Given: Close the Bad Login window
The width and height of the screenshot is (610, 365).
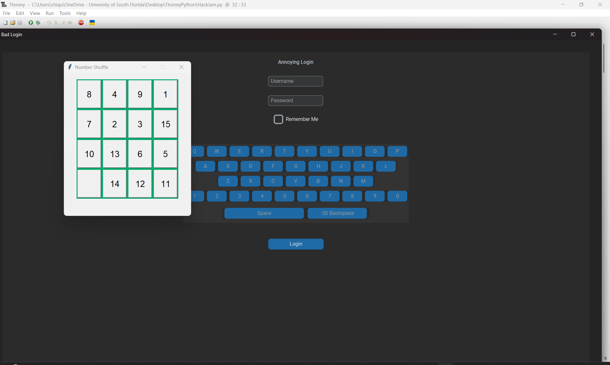Looking at the screenshot, I should click(x=592, y=34).
